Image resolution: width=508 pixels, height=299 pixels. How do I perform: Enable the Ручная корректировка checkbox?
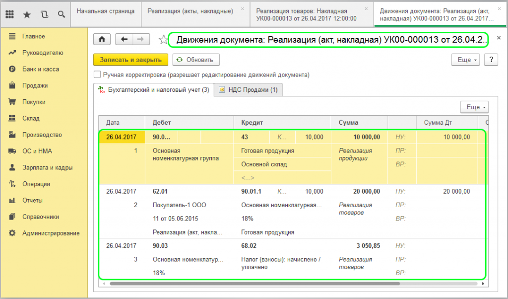point(97,75)
